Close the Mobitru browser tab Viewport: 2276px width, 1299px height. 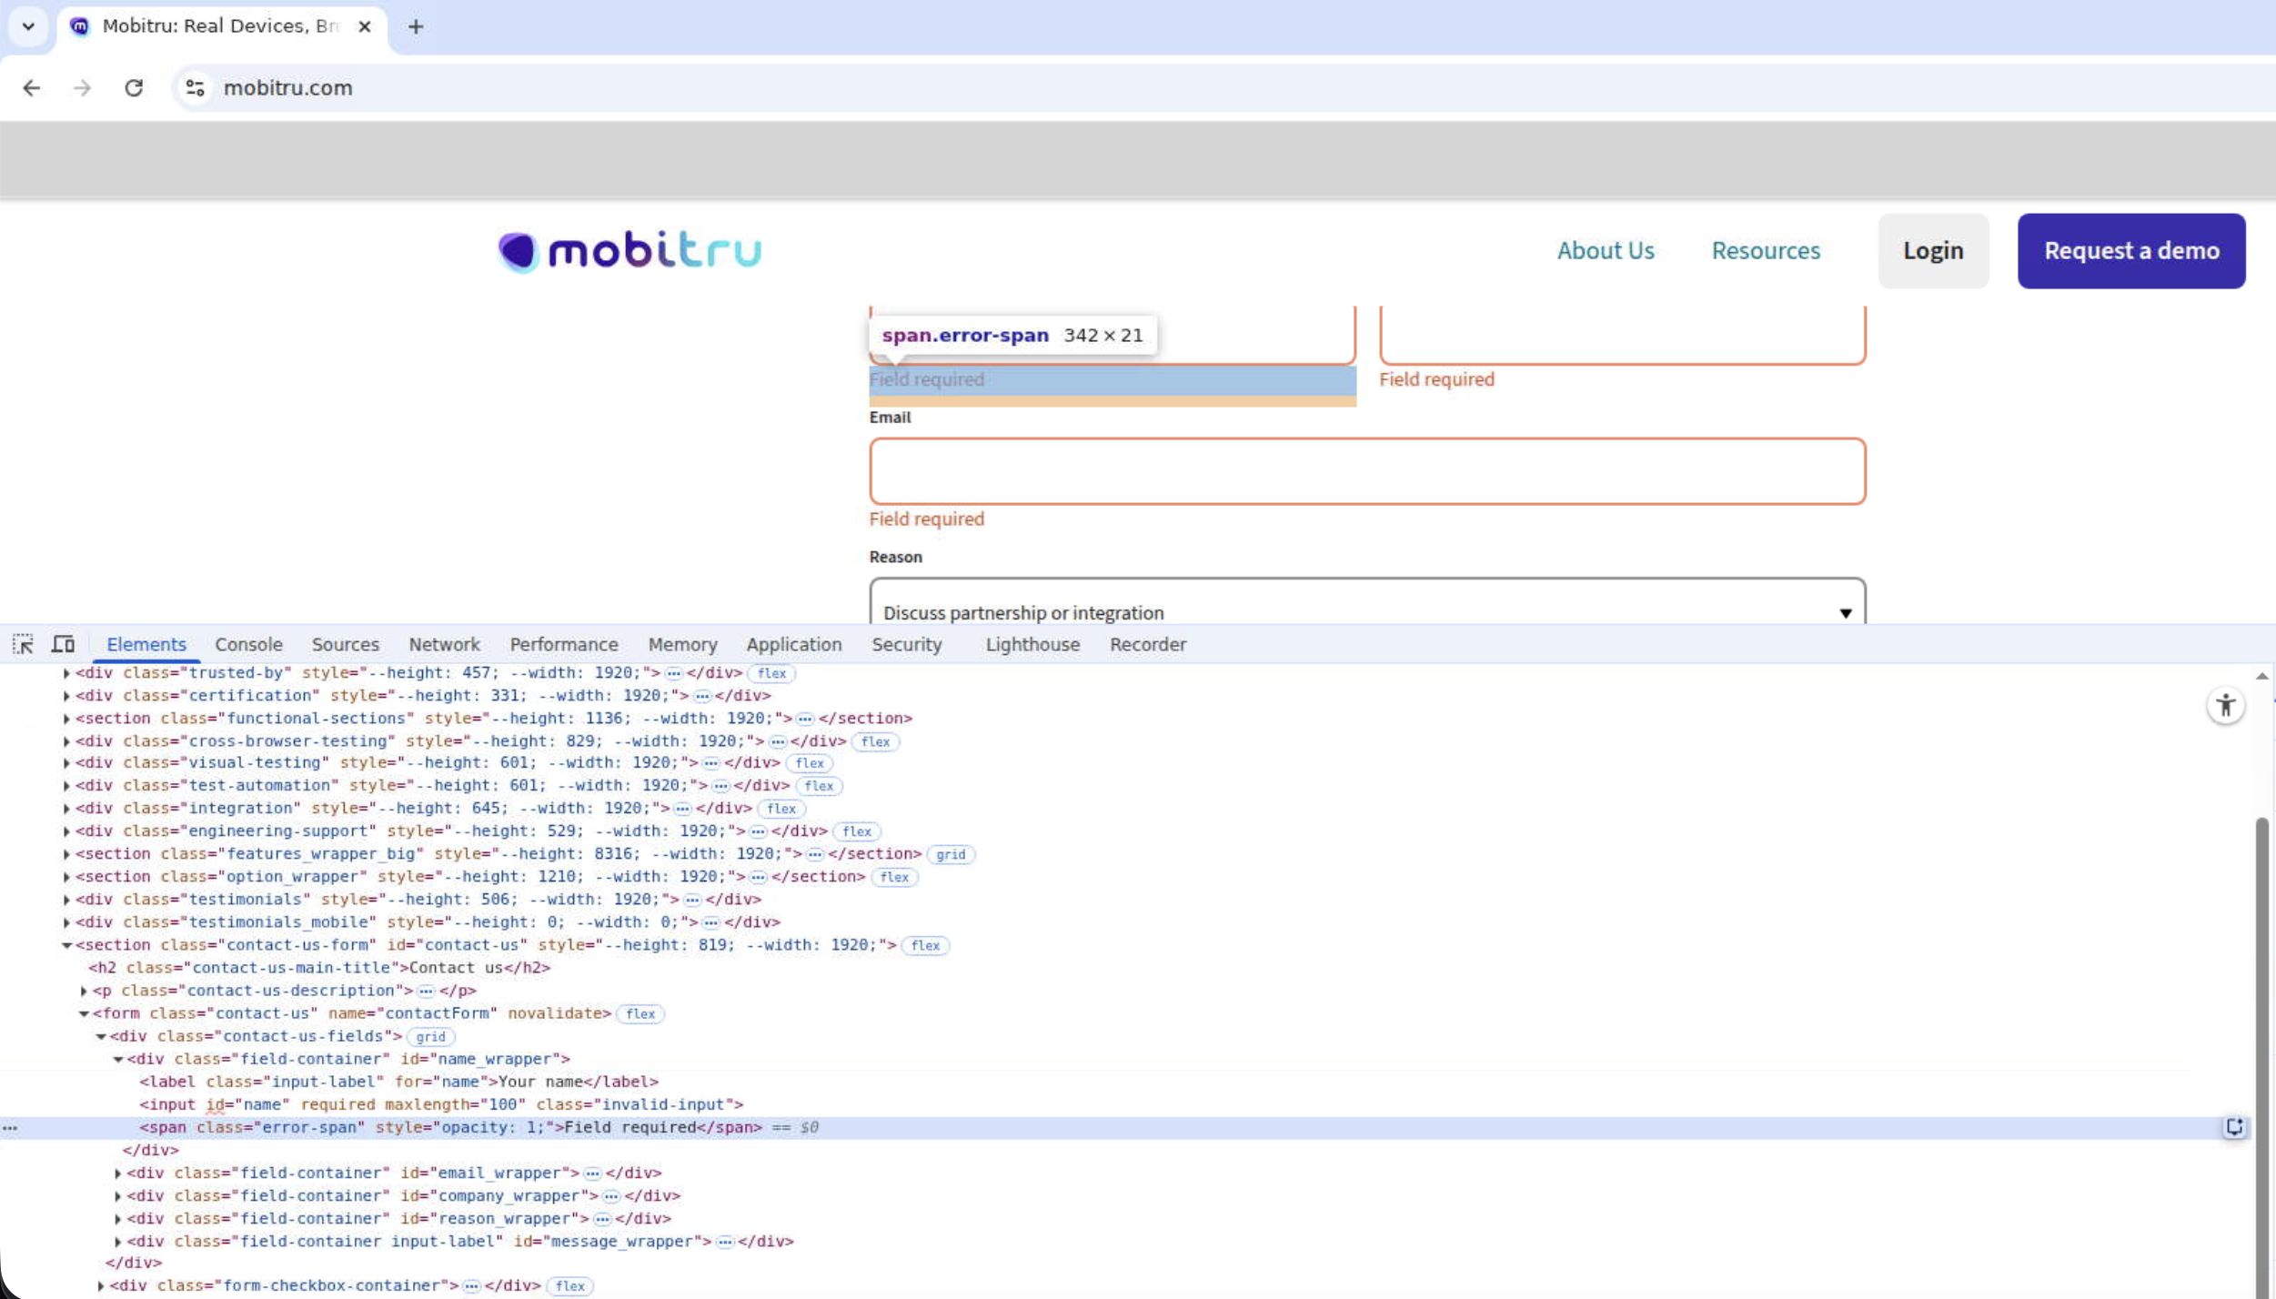coord(365,26)
